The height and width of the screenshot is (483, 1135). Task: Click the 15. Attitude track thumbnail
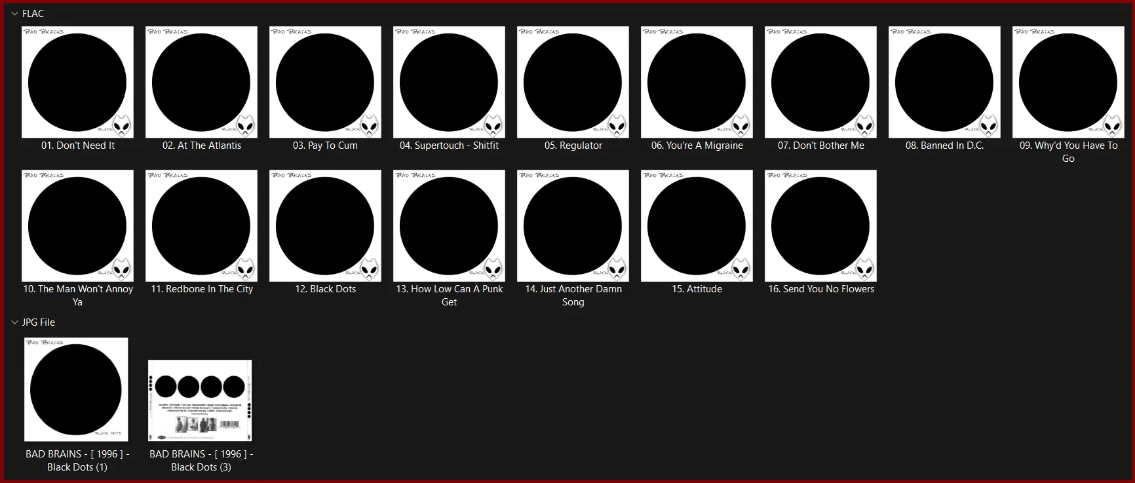[x=697, y=225]
